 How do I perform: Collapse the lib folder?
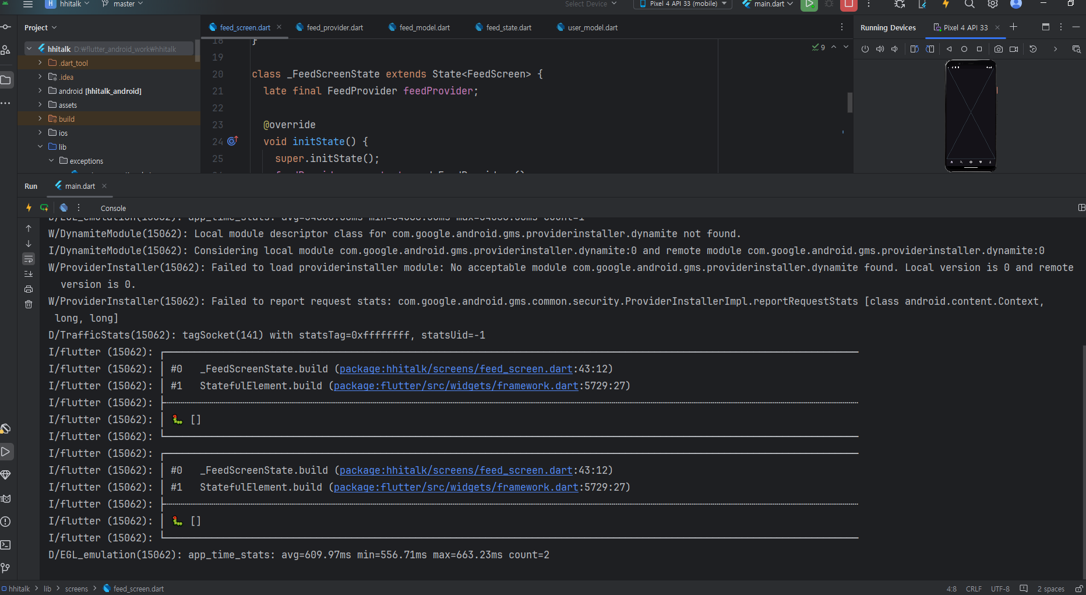click(40, 147)
